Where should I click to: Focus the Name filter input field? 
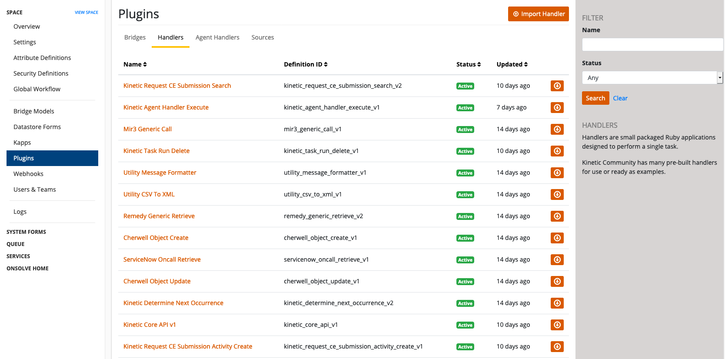[652, 44]
